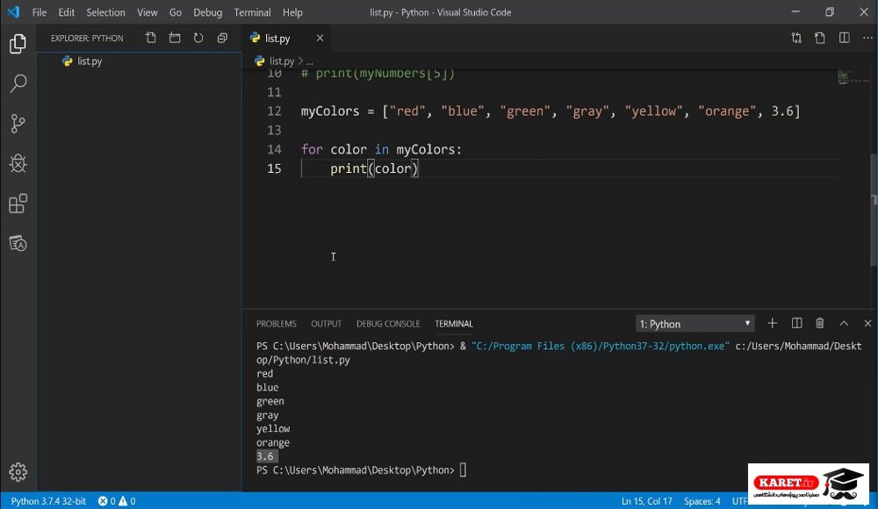878x509 pixels.
Task: Click the 'for' keyword on line 14
Action: pyautogui.click(x=312, y=149)
